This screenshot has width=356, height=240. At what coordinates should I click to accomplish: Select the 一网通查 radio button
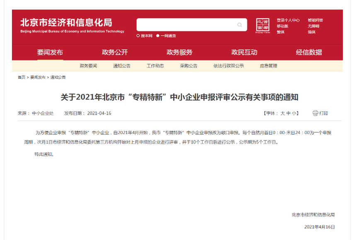coord(157,36)
